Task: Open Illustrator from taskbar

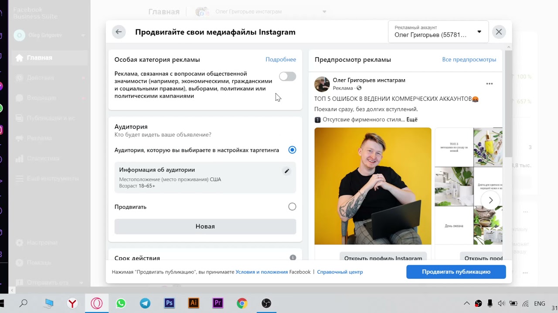Action: pyautogui.click(x=194, y=303)
